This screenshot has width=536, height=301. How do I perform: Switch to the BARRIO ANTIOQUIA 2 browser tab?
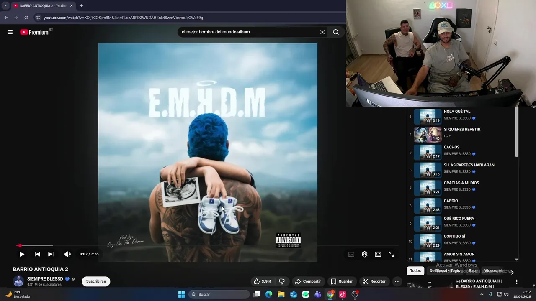[40, 6]
